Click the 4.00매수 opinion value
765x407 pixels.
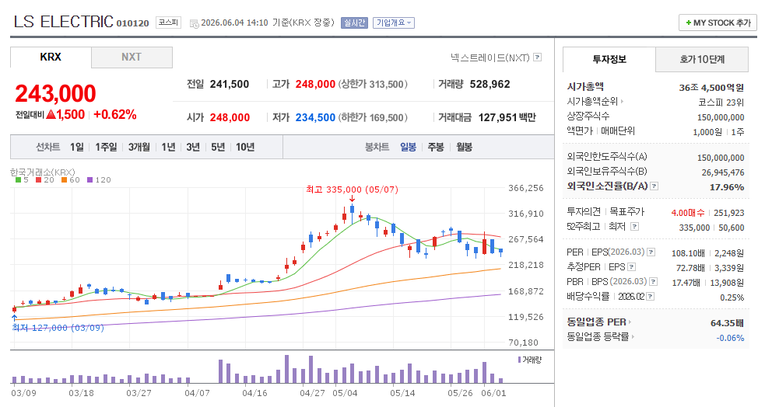(688, 213)
